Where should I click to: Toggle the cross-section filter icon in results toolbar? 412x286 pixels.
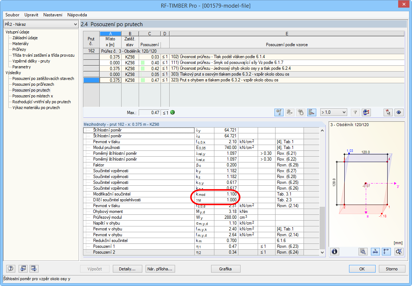279,112
